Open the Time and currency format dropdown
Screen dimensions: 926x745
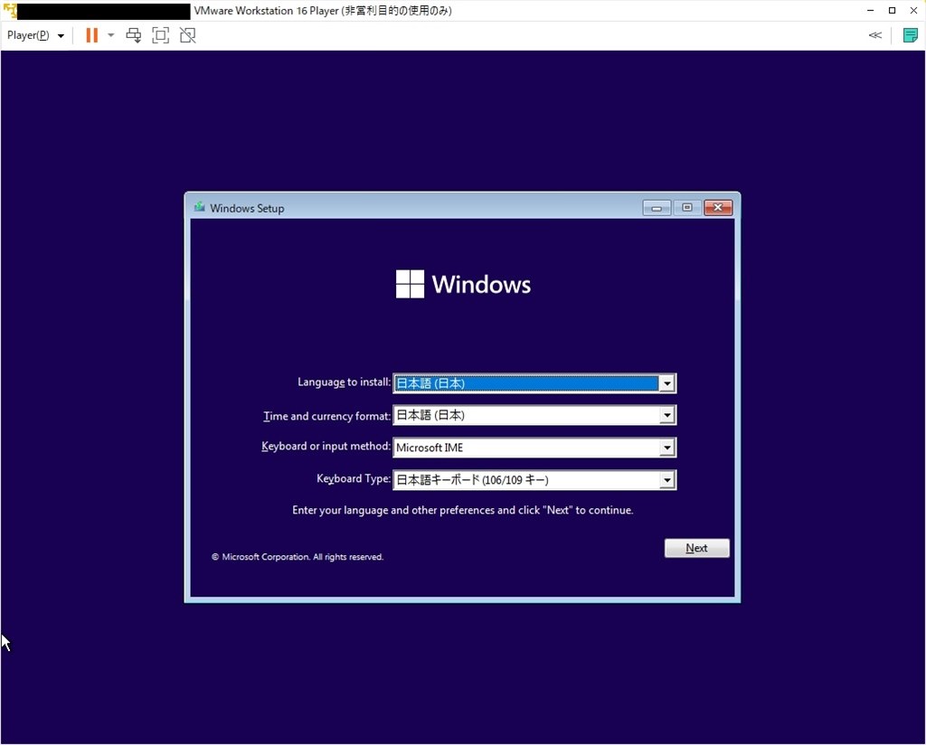(x=666, y=415)
